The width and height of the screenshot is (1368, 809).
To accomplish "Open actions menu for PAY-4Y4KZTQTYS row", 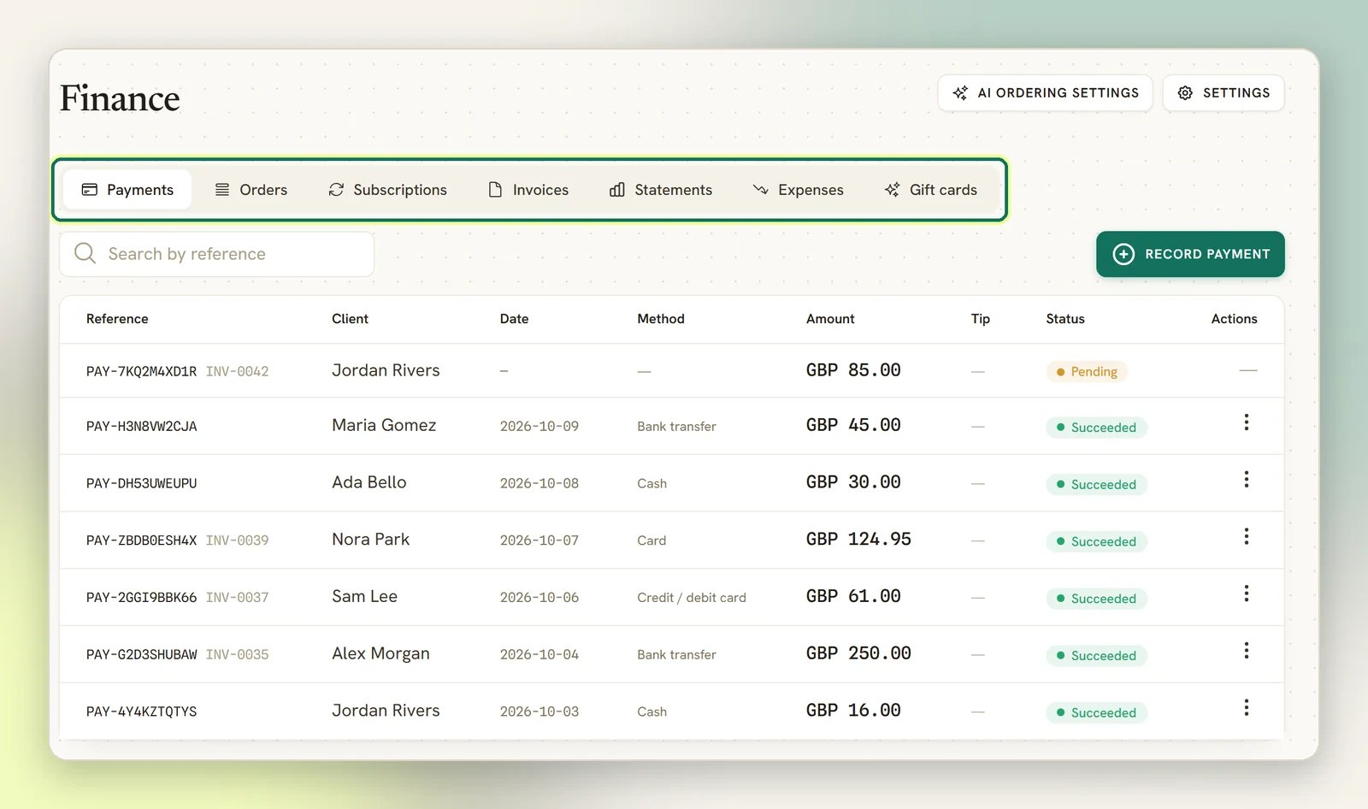I will (x=1246, y=707).
